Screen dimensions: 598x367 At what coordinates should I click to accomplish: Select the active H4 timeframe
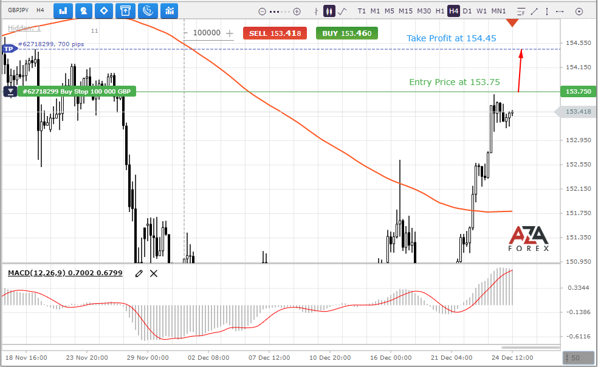pyautogui.click(x=453, y=11)
